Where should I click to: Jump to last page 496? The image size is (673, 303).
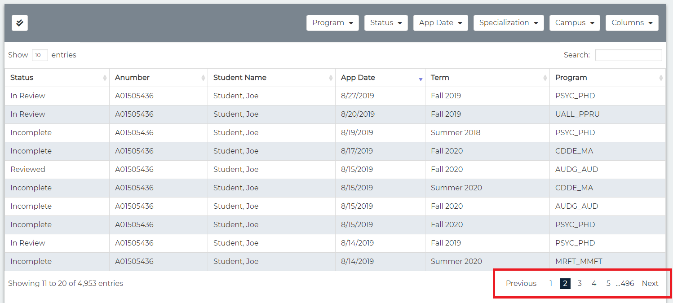point(627,283)
